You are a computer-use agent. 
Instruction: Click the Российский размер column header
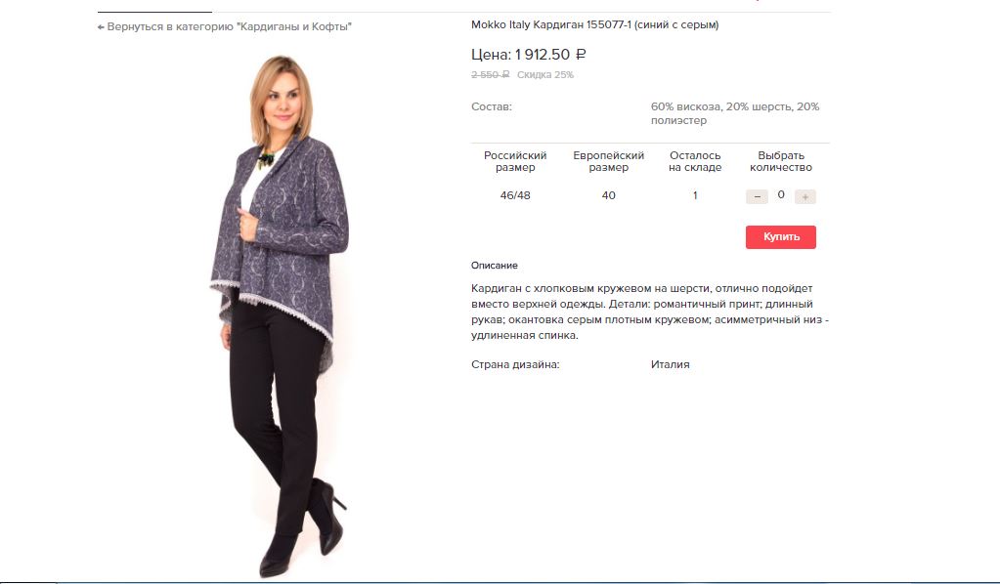pos(515,161)
